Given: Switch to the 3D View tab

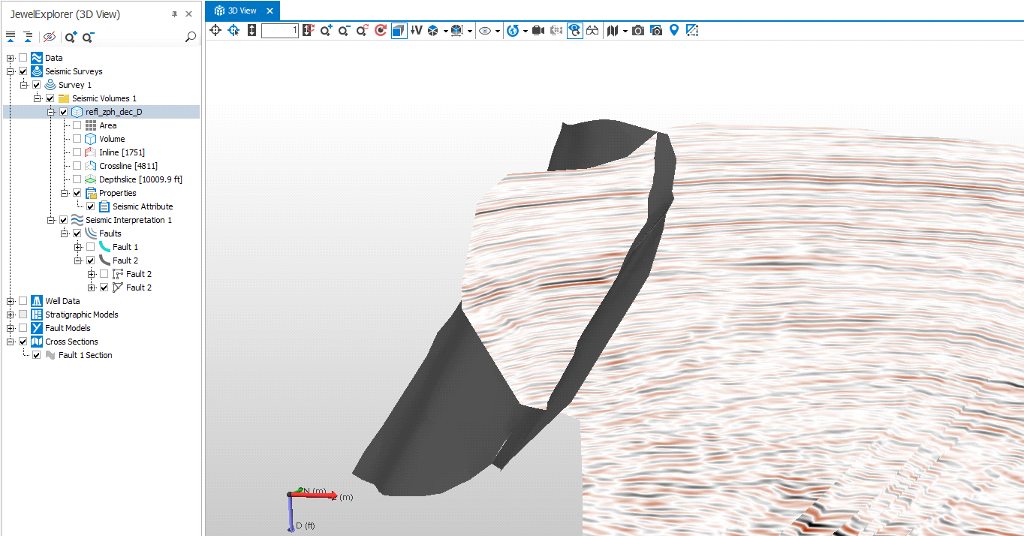Looking at the screenshot, I should click(x=242, y=11).
